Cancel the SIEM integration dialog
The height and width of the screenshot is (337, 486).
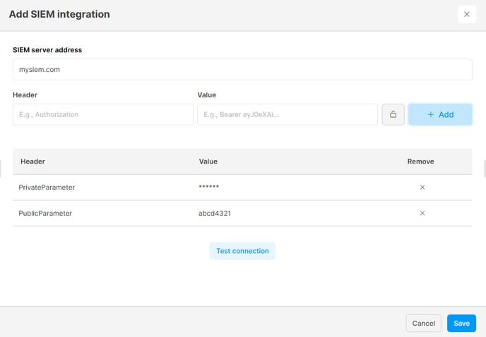tap(423, 324)
